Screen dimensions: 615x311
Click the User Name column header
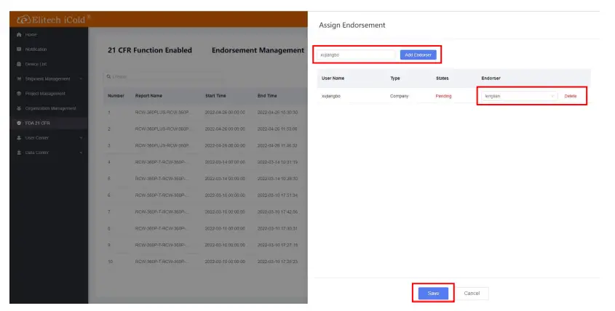click(333, 78)
